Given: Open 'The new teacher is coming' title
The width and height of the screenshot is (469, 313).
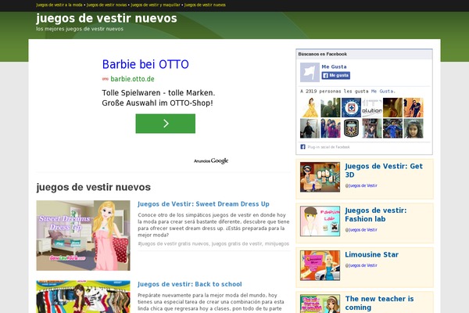Looking at the screenshot, I should (379, 303).
